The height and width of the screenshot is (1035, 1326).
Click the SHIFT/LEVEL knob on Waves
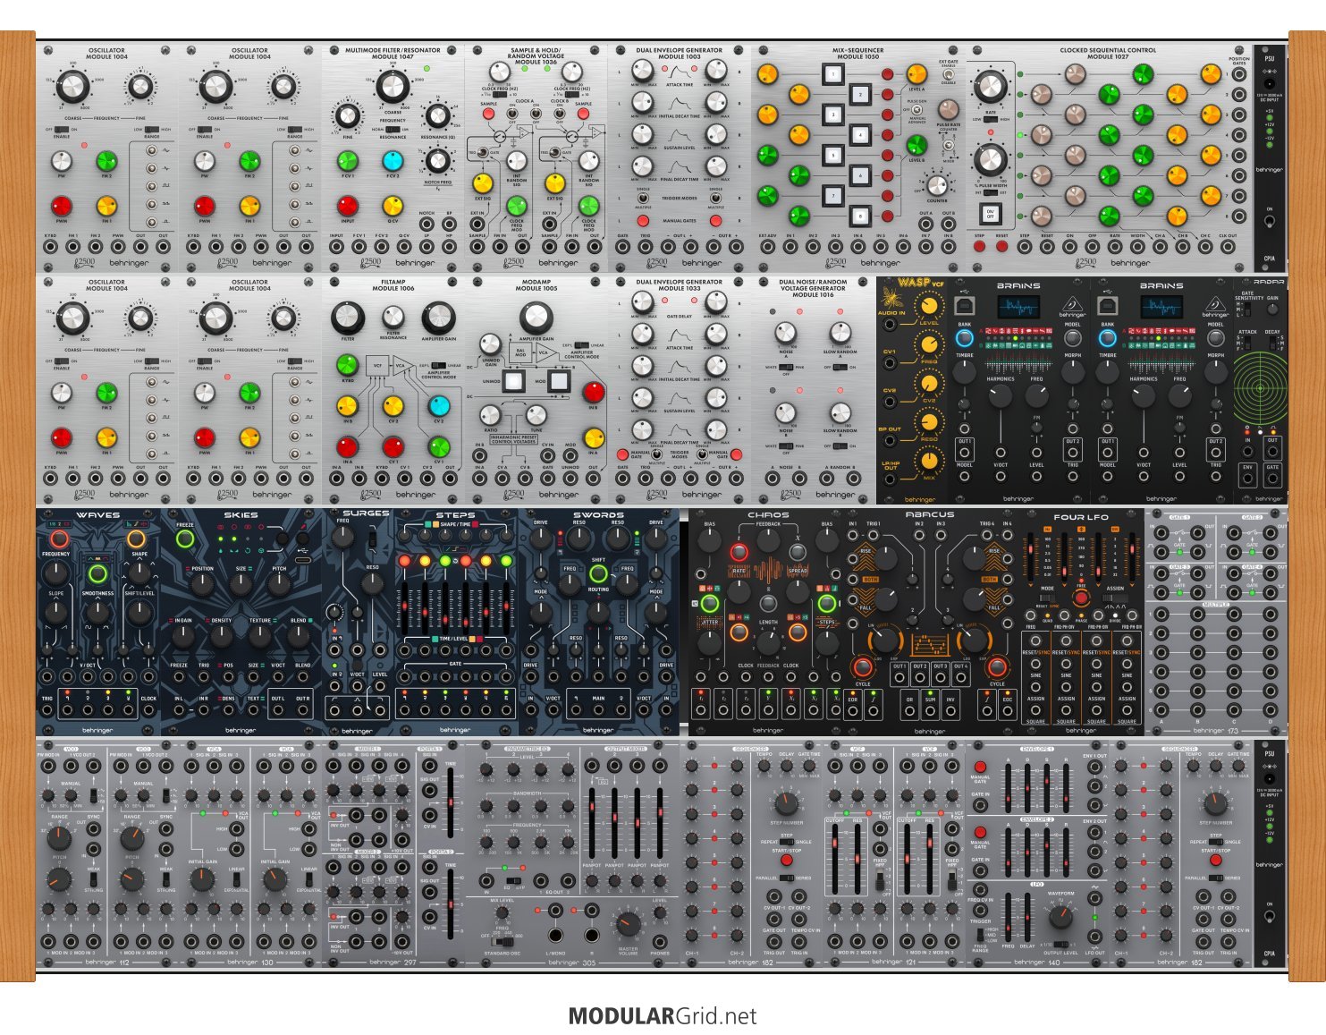[139, 613]
